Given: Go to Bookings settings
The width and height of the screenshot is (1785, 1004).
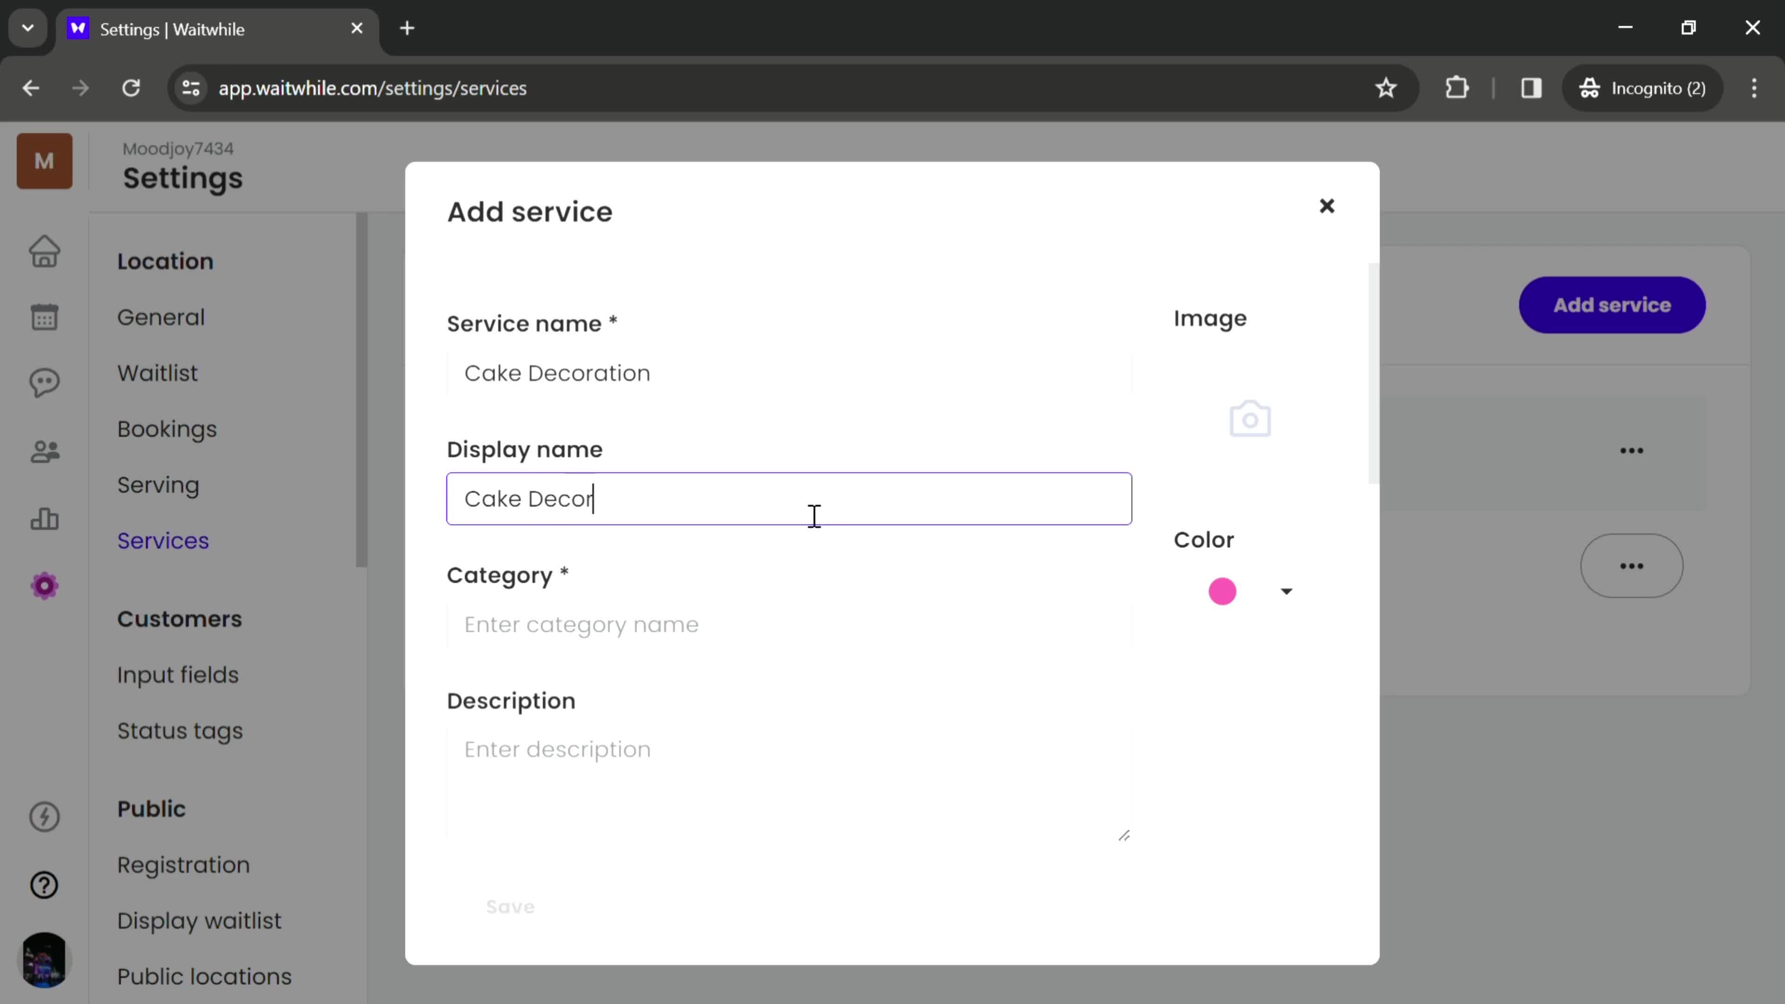Looking at the screenshot, I should pos(167,429).
